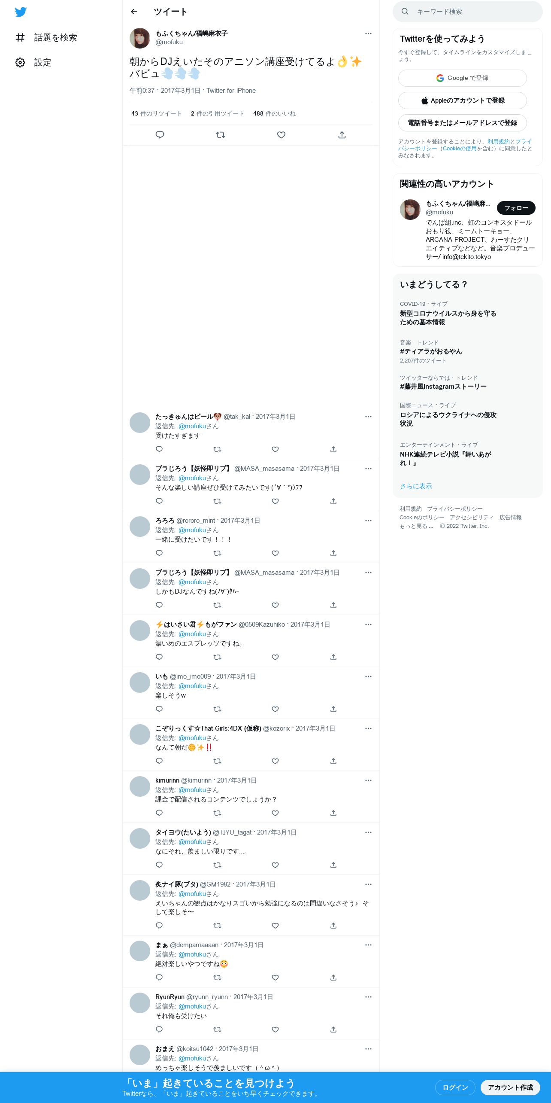Like the main mofuku tweet
551x1103 pixels.
[x=281, y=135]
